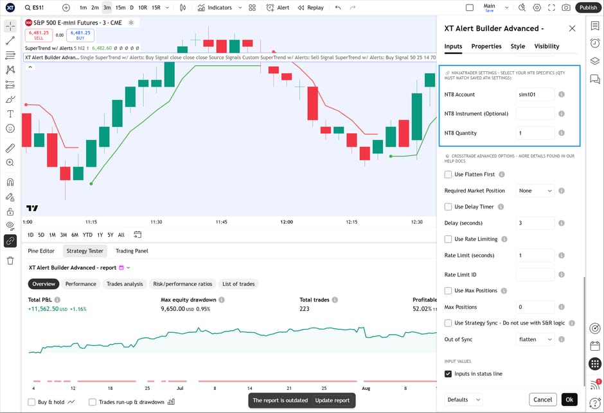The image size is (604, 413).
Task: Click the Ok button
Action: click(x=569, y=400)
